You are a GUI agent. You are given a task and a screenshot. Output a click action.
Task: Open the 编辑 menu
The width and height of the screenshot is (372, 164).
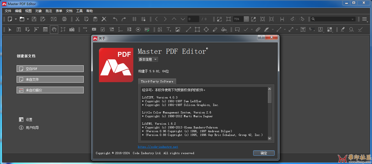click(x=18, y=11)
